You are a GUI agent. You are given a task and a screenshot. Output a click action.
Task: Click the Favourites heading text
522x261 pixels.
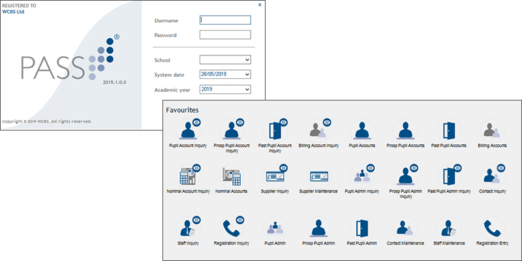point(182,110)
